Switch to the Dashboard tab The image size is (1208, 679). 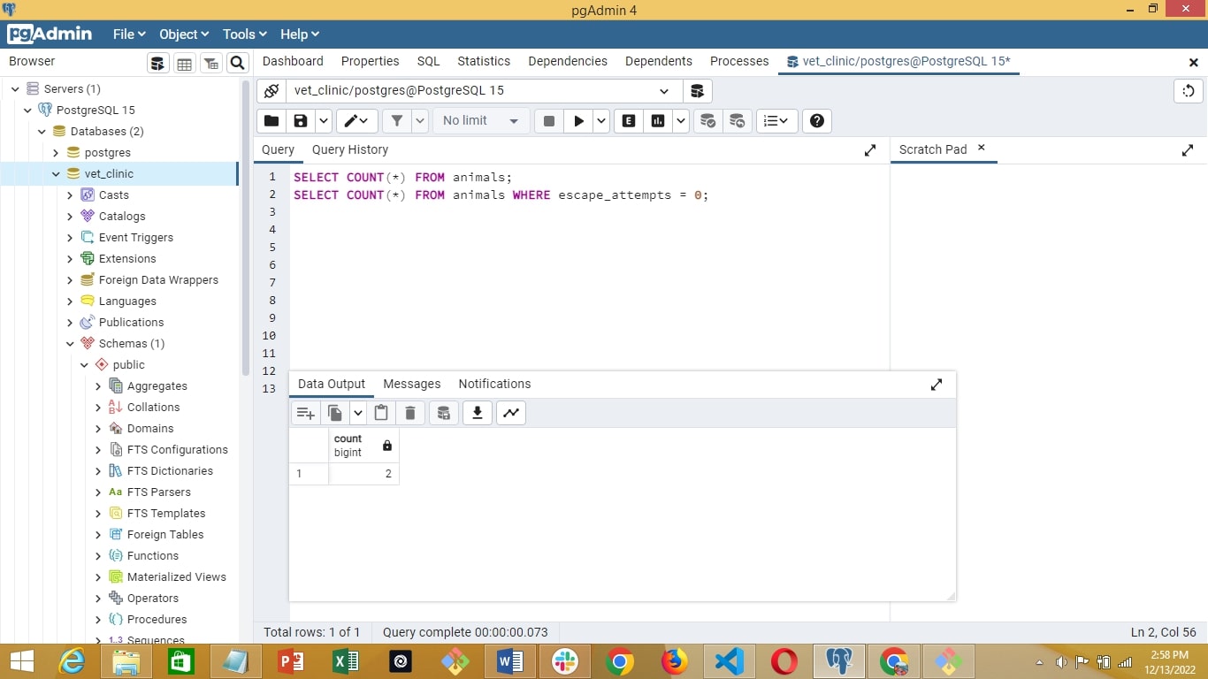293,61
